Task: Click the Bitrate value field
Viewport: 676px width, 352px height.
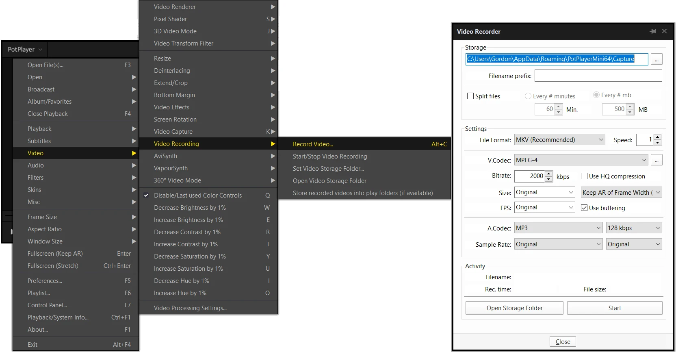Action: click(x=530, y=176)
